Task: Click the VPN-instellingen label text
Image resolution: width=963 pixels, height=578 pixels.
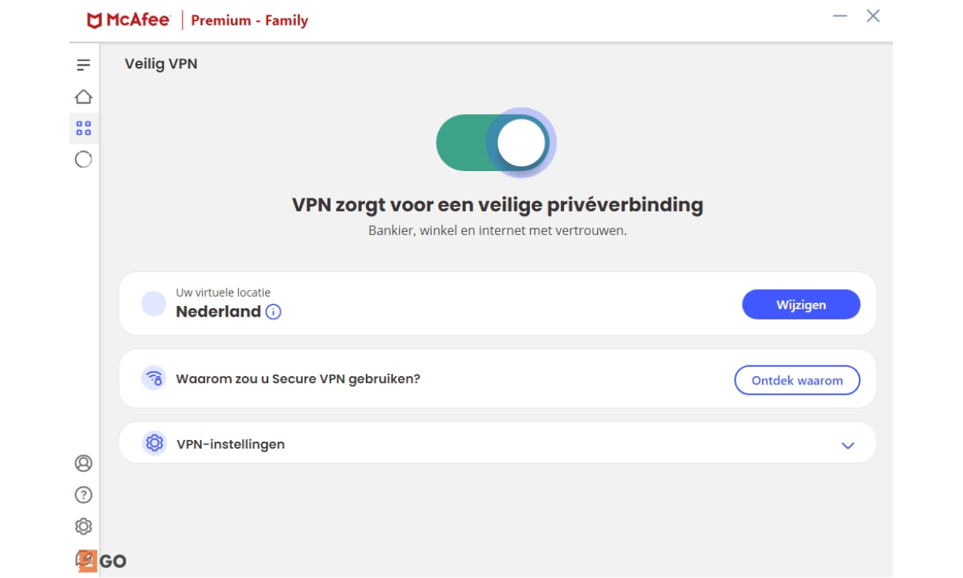Action: [x=230, y=445]
